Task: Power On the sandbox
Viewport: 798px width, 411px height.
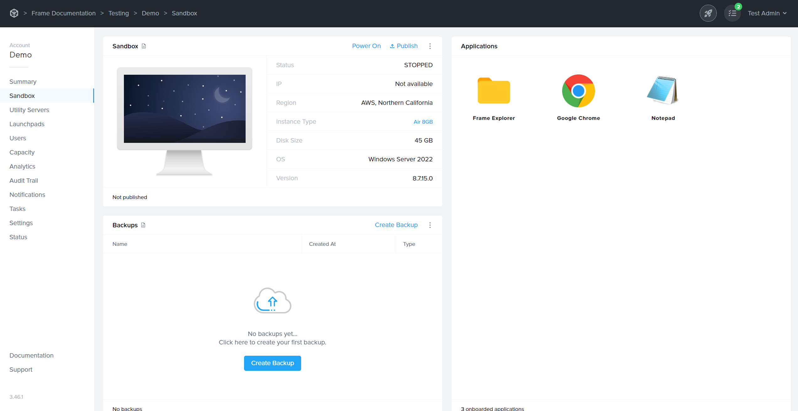Action: (x=366, y=46)
